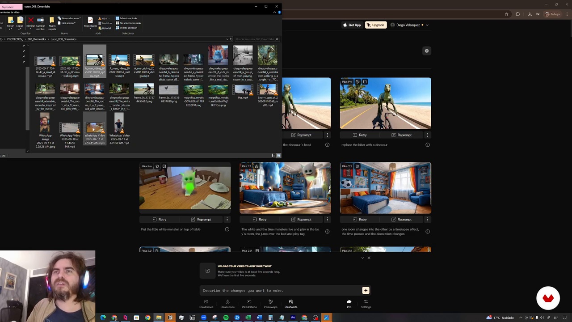Choose the Pikaswaps tool
This screenshot has height=322, width=572.
pyautogui.click(x=270, y=304)
